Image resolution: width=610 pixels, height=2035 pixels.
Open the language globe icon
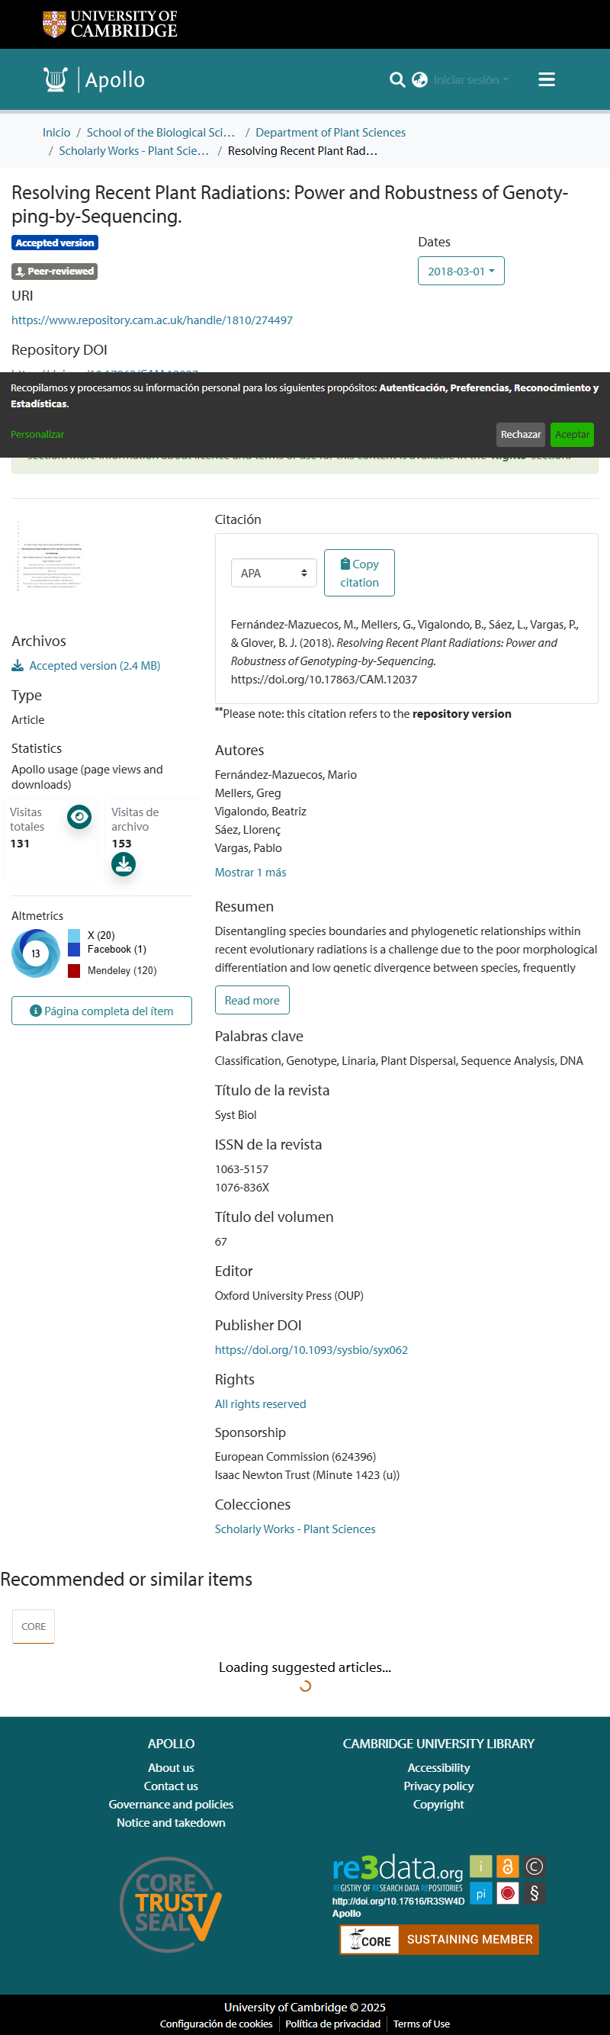click(x=419, y=80)
